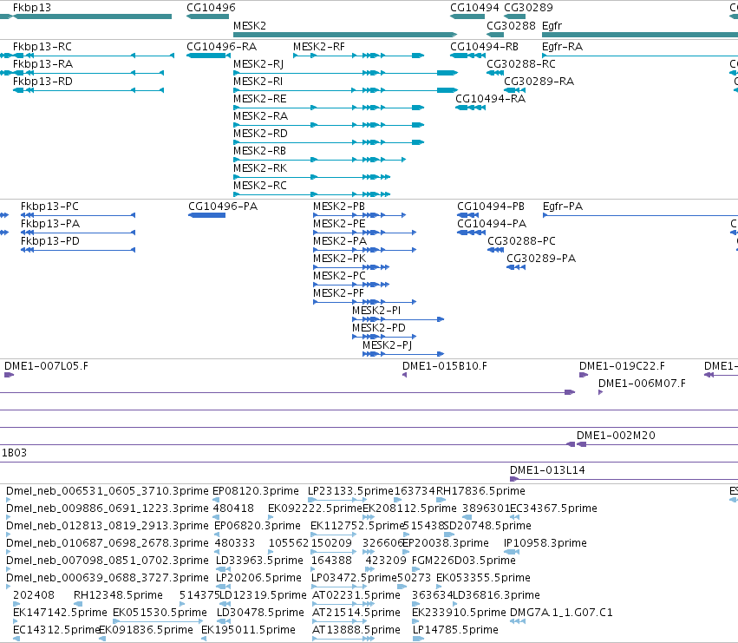The width and height of the screenshot is (738, 643).
Task: Select clone DME1-006M07.F
Action: tap(642, 384)
